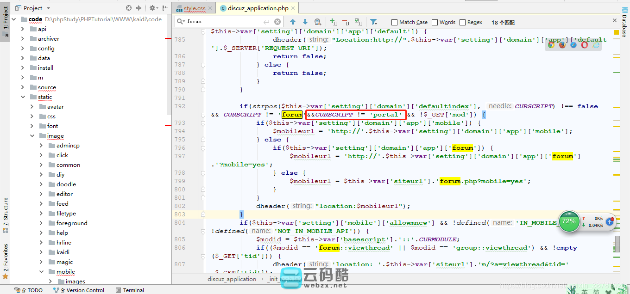Click the locate current file target icon
The image size is (630, 294).
click(129, 8)
